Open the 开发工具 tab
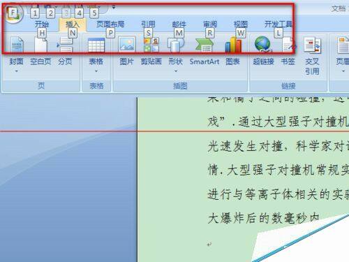The image size is (349, 262). point(279,24)
